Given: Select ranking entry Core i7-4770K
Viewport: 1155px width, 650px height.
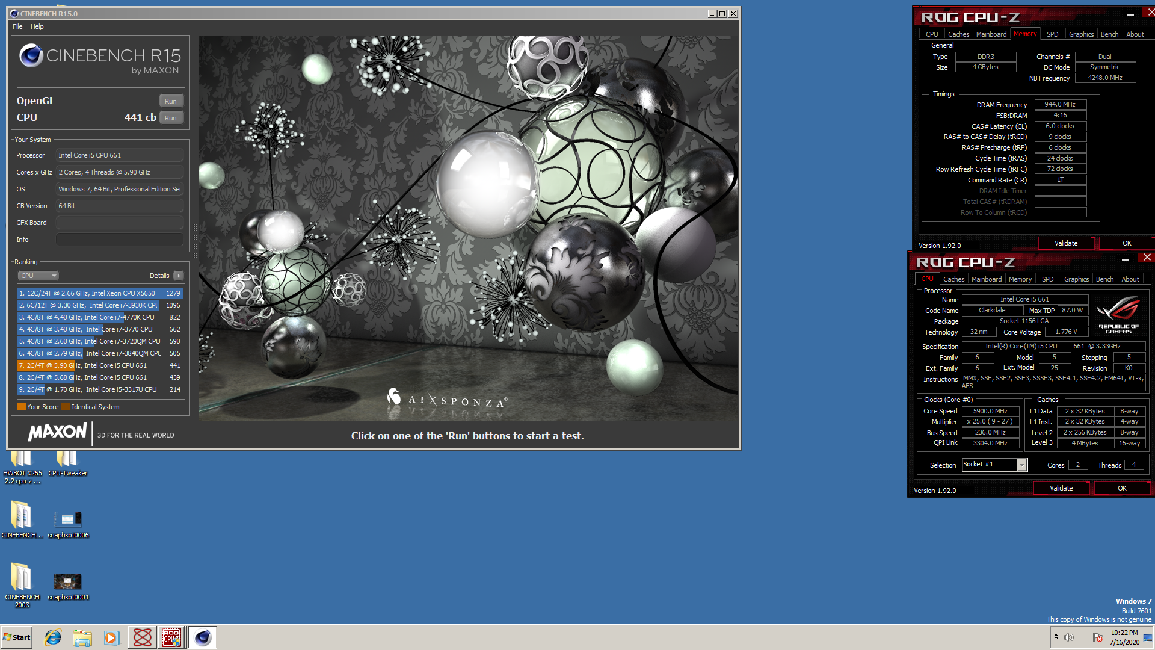Looking at the screenshot, I should pos(100,317).
